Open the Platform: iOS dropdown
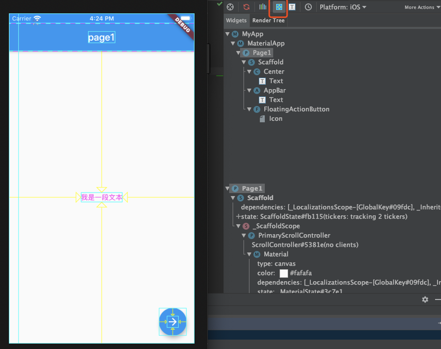 click(343, 7)
